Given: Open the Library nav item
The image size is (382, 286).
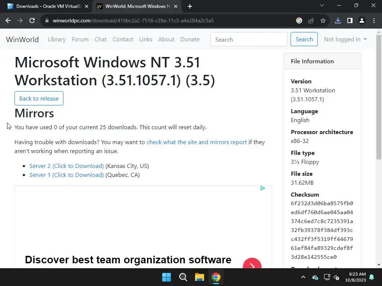Looking at the screenshot, I should coord(57,39).
